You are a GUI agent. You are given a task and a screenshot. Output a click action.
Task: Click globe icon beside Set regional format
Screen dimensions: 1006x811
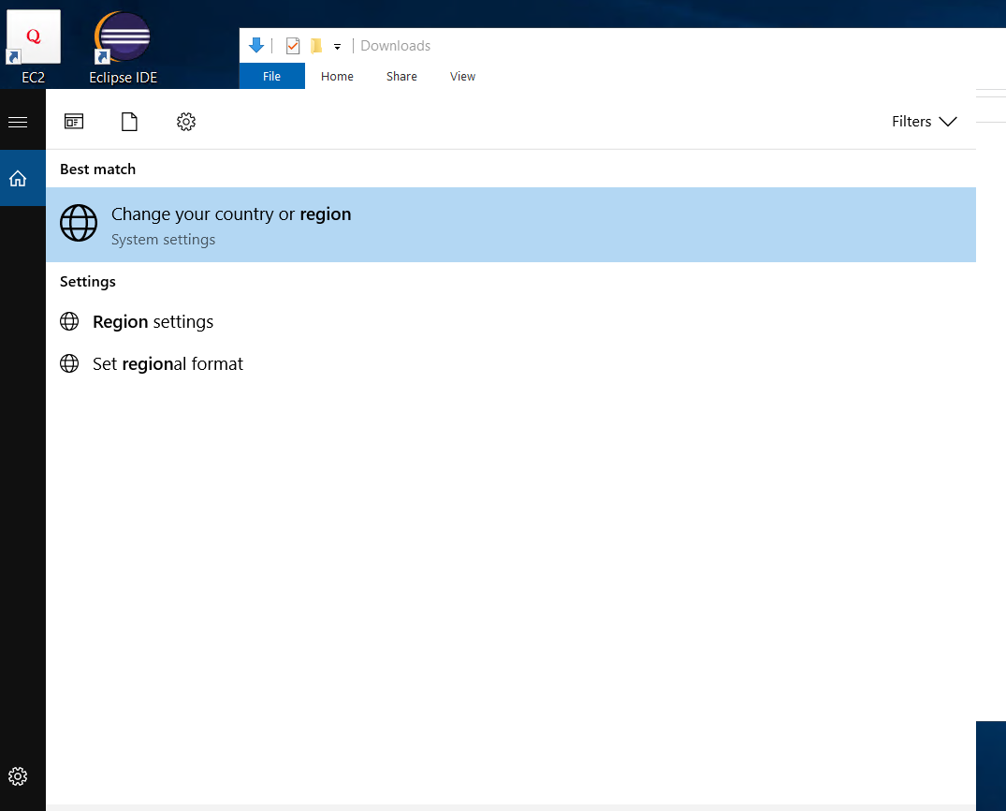click(x=69, y=363)
